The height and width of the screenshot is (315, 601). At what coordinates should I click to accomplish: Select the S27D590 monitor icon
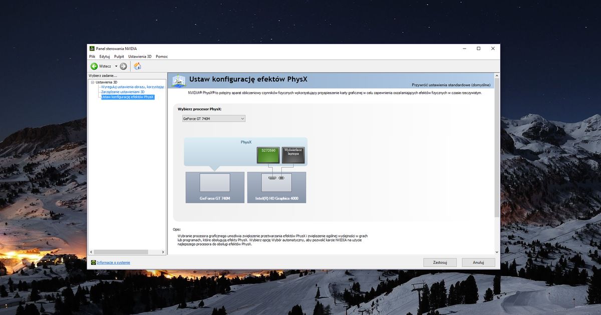click(268, 154)
